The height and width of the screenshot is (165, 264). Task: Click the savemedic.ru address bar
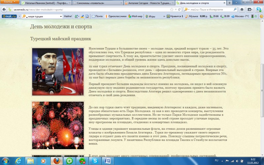click(91, 10)
